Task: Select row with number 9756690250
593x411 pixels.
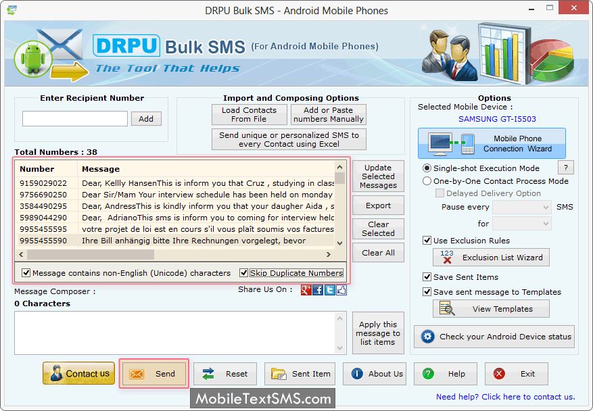Action: point(174,195)
